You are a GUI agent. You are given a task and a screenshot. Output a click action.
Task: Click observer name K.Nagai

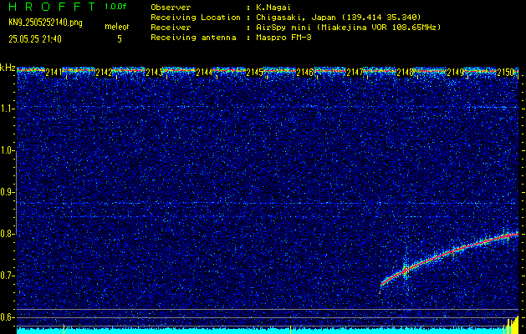click(x=273, y=7)
